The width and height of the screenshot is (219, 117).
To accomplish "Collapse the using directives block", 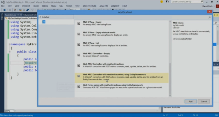I will 10,22.
